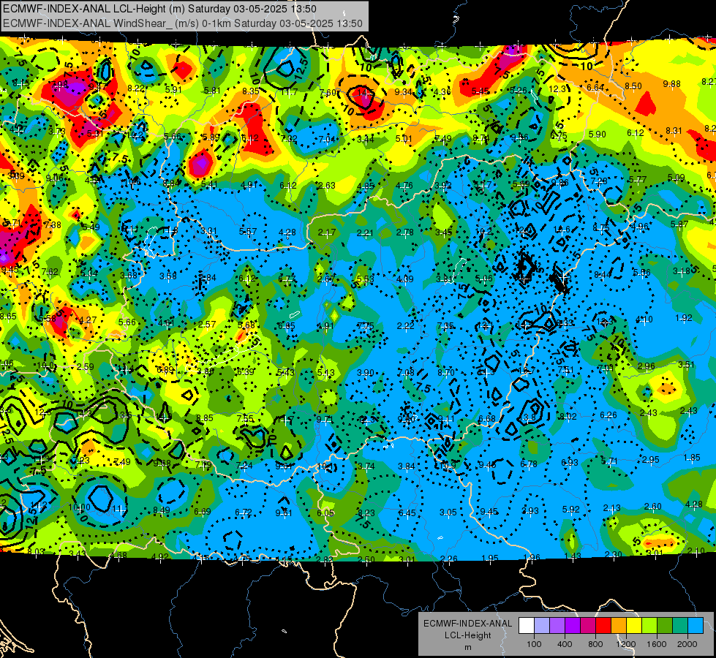Viewport: 716px width, 658px height.
Task: Pick the yellow swatch in the legend
Action: pos(634,626)
